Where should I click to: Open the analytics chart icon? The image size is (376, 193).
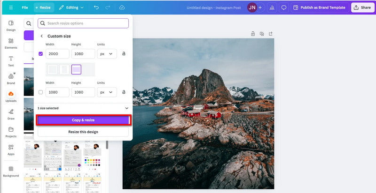tap(272, 7)
